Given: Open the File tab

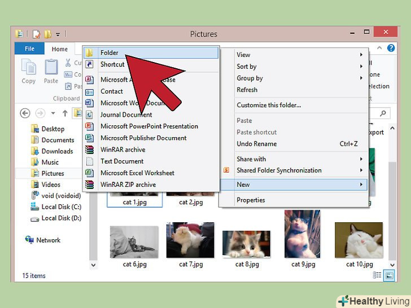Looking at the screenshot, I should point(28,49).
